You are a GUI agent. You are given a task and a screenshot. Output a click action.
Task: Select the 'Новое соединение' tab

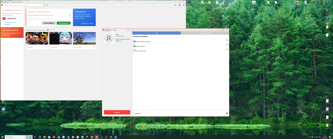click(x=17, y=2)
